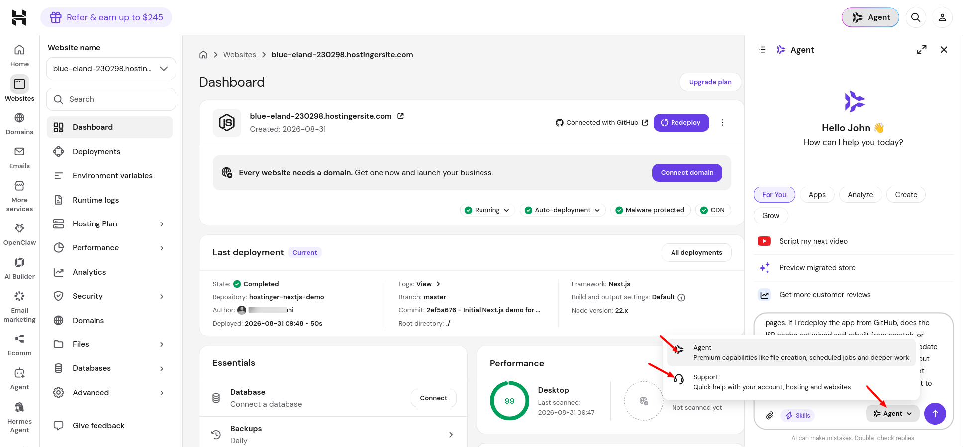Viewport: 963px width, 447px height.
Task: Expand the Agent panel to fullscreen
Action: (922, 50)
